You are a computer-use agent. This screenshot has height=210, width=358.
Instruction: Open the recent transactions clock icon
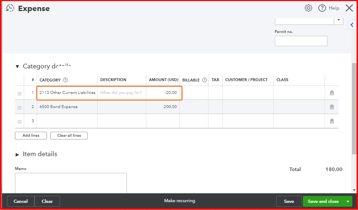[x=10, y=8]
